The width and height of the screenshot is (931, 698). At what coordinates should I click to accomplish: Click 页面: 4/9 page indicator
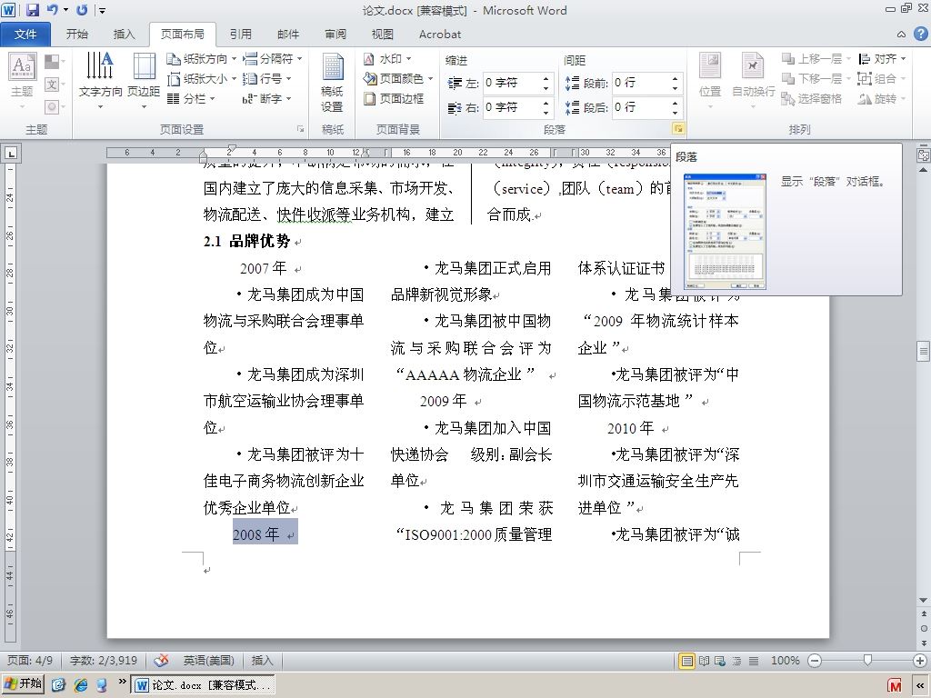(30, 661)
